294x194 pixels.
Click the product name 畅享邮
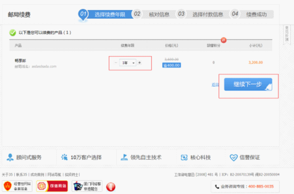20,60
